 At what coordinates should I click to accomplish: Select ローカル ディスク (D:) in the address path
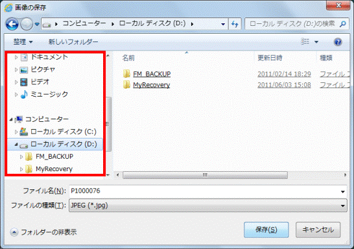pyautogui.click(x=152, y=23)
